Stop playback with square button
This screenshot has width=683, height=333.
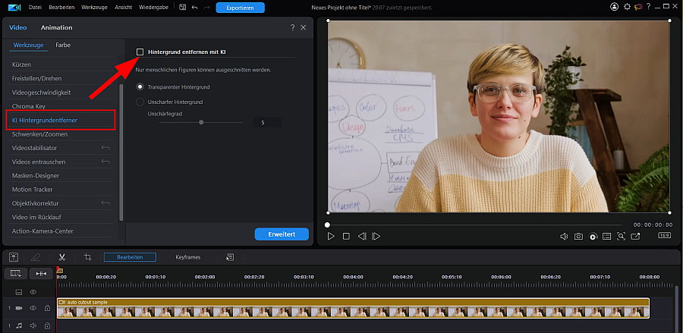click(x=346, y=237)
